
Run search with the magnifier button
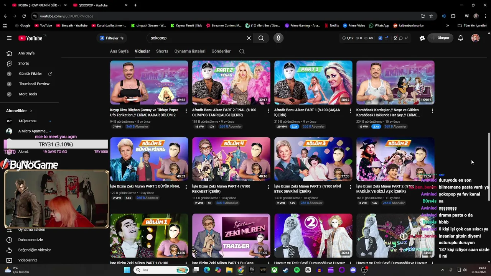[261, 38]
